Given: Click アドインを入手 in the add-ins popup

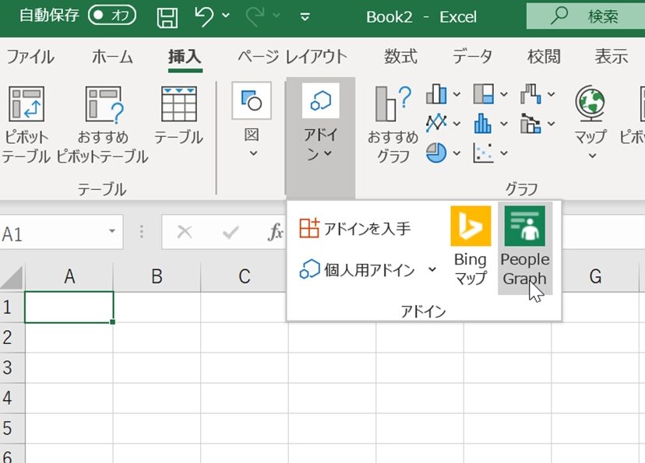Looking at the screenshot, I should pyautogui.click(x=354, y=229).
